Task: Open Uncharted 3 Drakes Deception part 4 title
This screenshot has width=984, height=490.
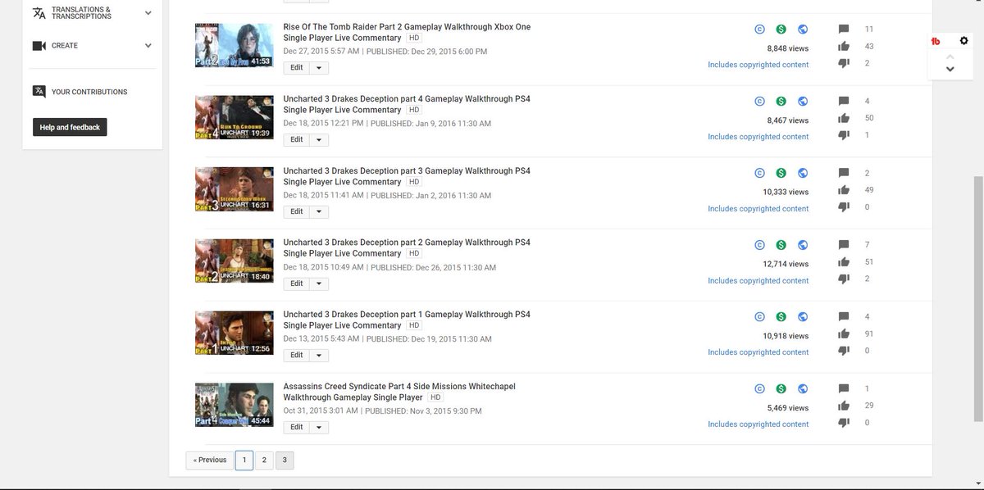Action: pos(407,104)
